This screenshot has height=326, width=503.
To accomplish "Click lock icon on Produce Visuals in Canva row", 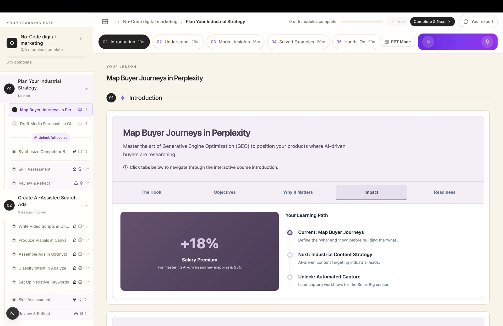I will point(75,240).
